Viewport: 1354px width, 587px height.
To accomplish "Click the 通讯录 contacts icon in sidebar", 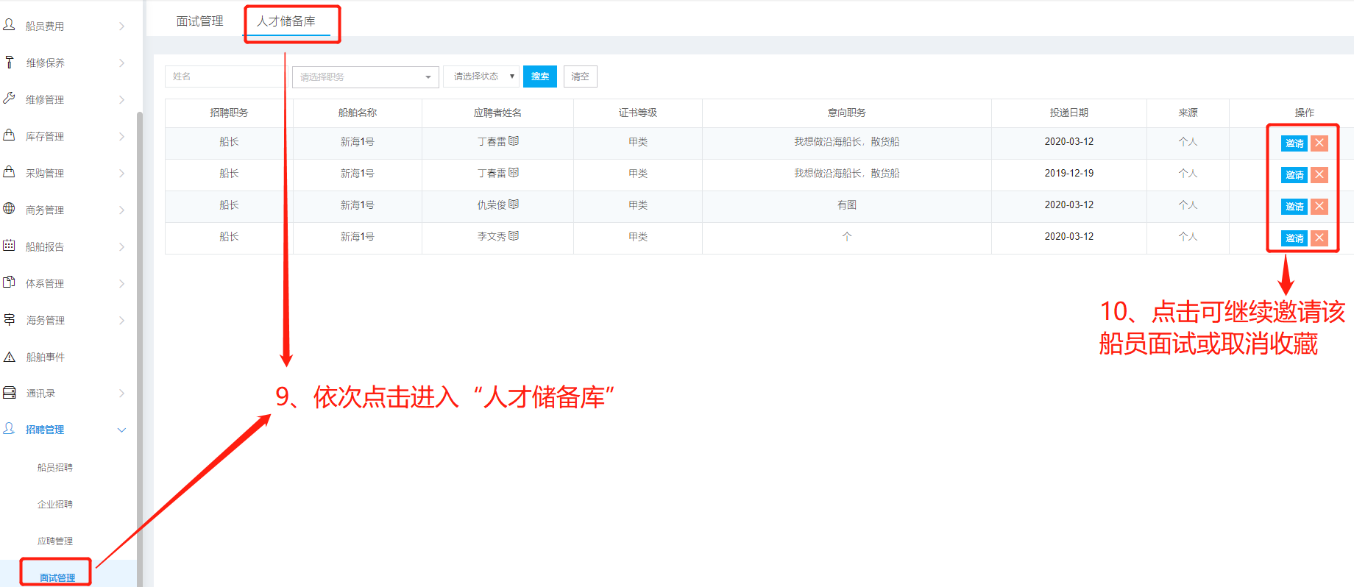I will tap(9, 393).
